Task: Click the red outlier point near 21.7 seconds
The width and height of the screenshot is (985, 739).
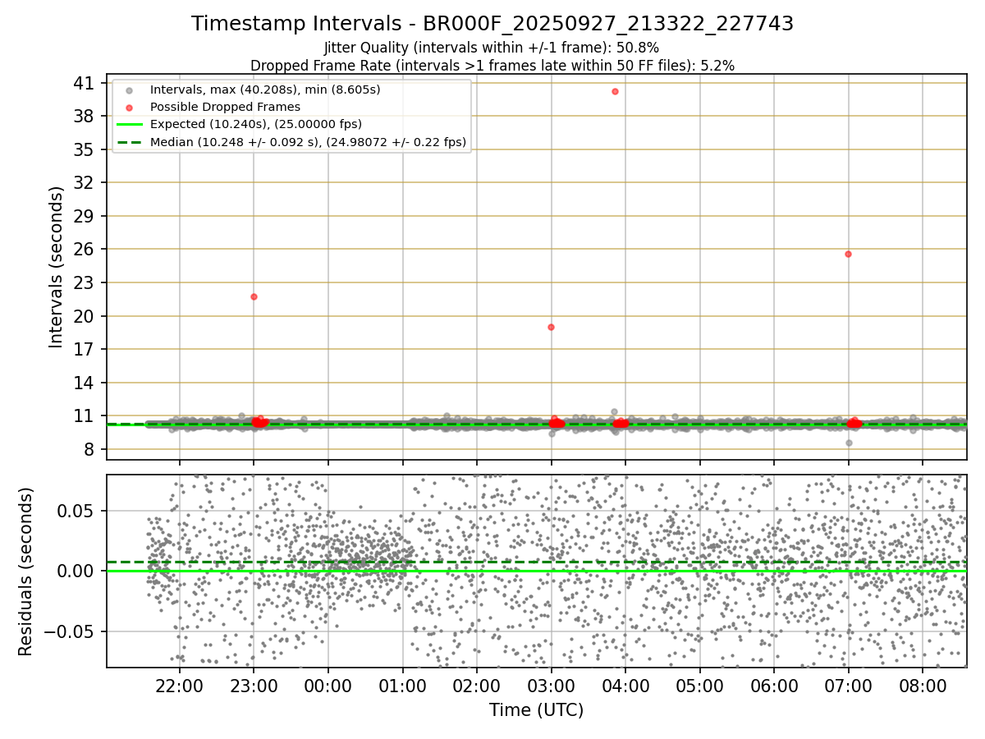Action: point(254,296)
